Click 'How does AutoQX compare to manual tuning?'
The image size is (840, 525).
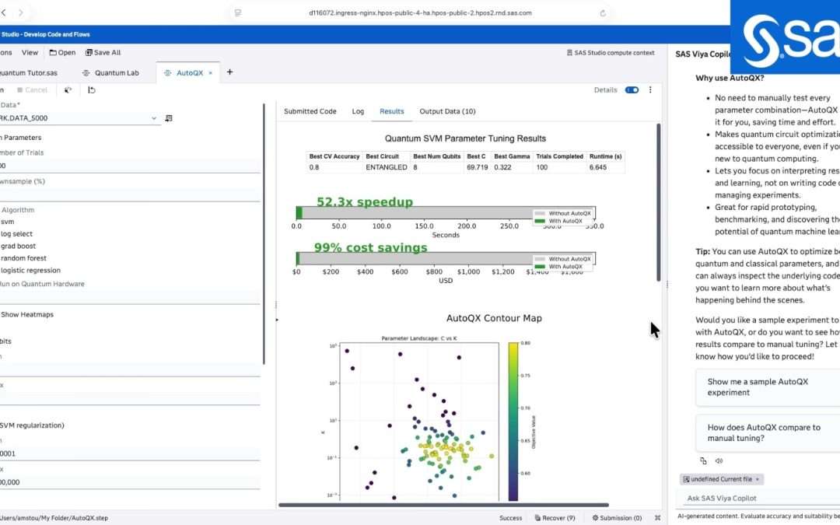point(768,432)
